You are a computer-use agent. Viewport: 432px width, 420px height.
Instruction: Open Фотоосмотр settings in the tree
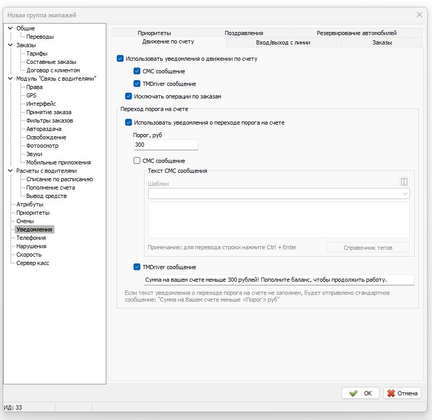(42, 146)
